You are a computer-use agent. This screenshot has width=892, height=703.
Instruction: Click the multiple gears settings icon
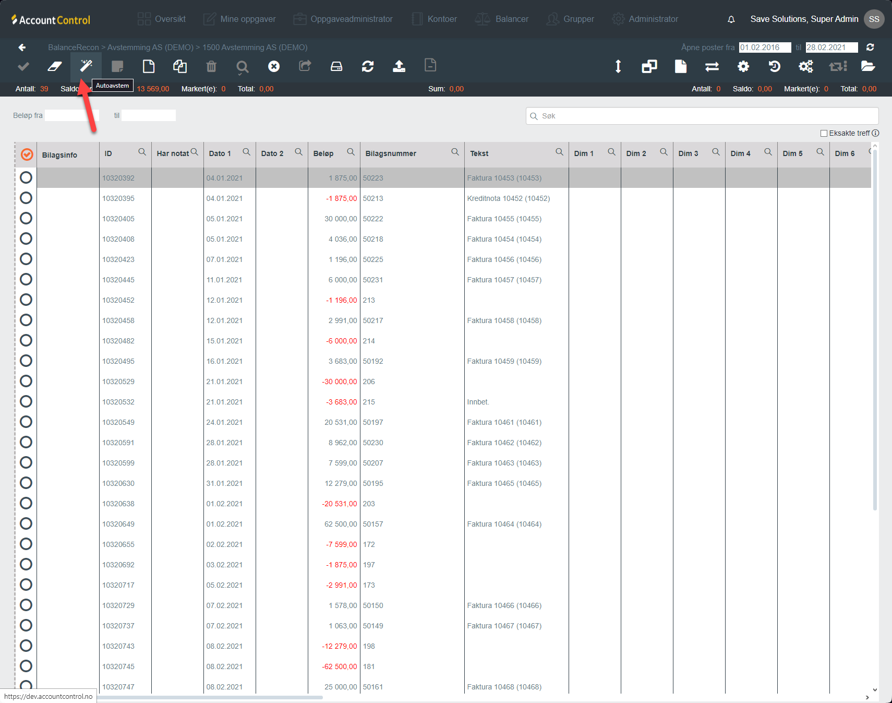pos(806,66)
